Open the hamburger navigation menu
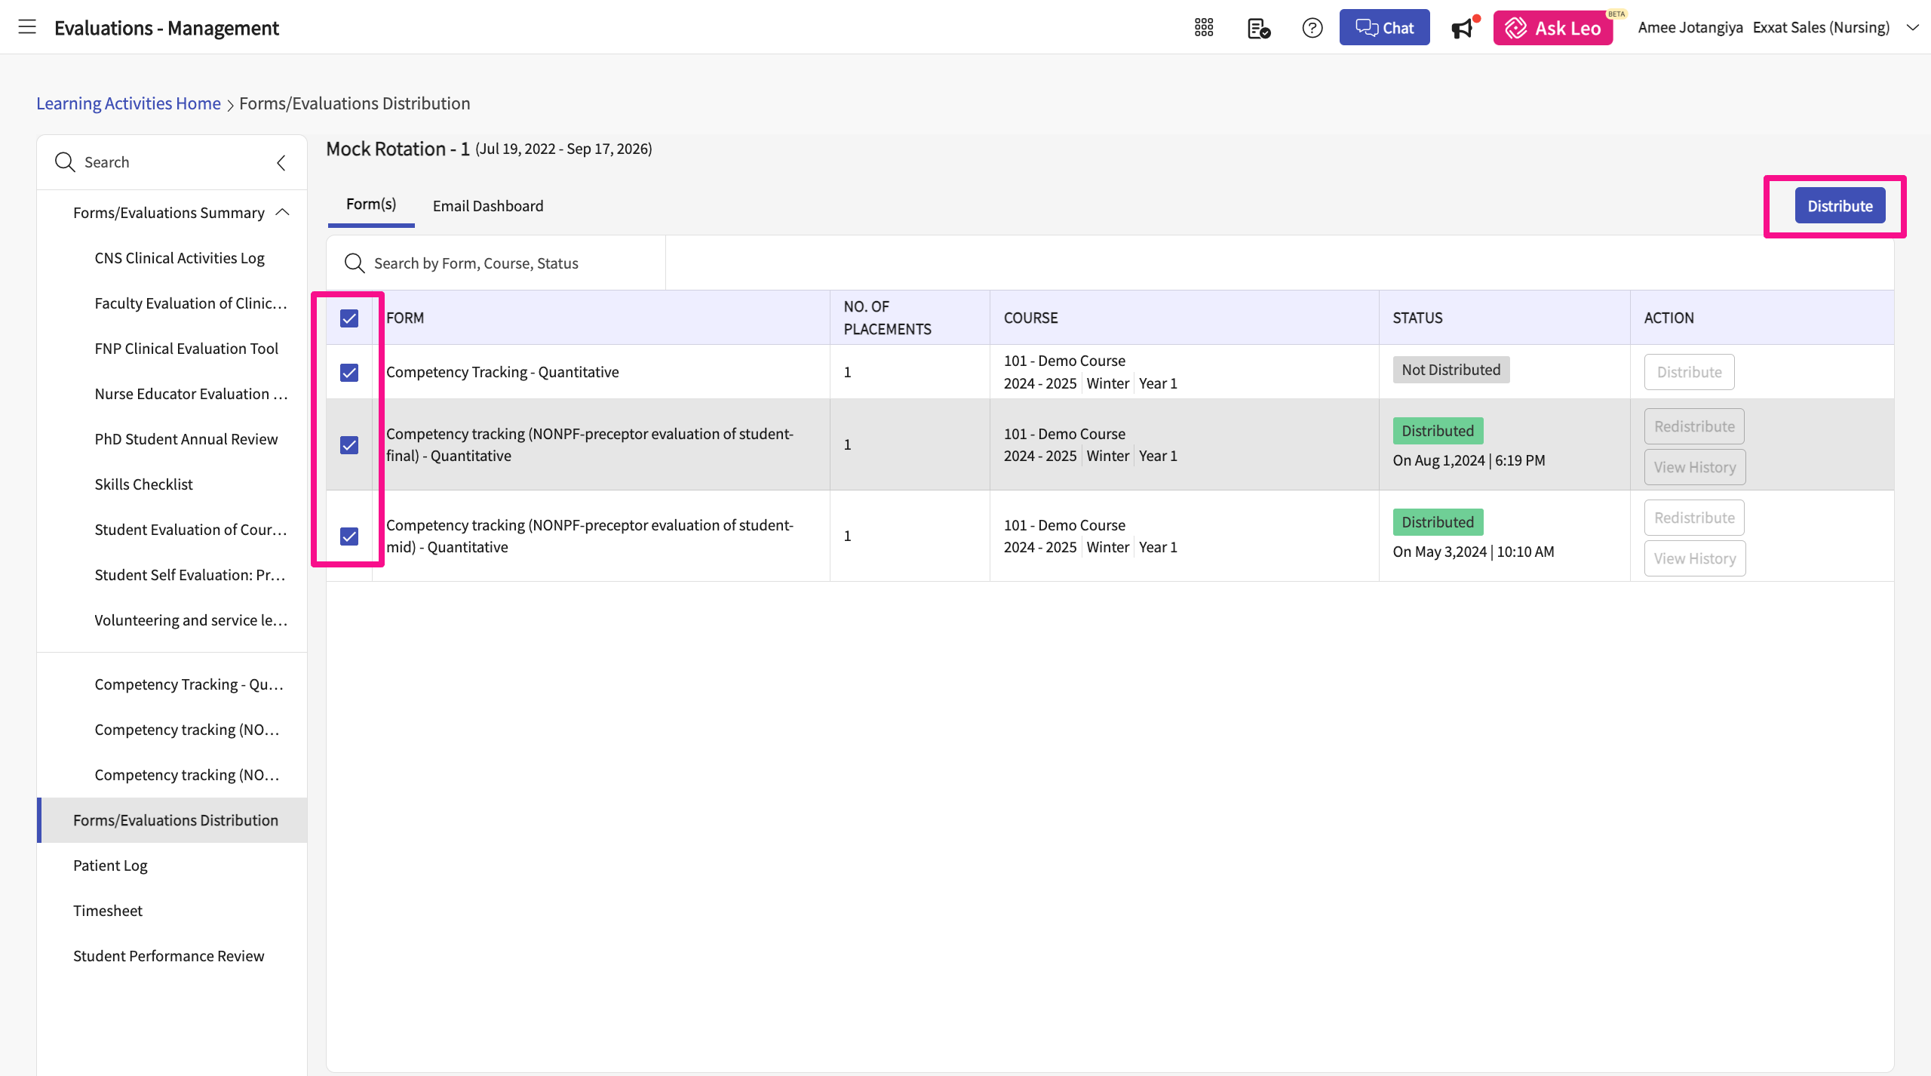1931x1076 pixels. (x=27, y=27)
